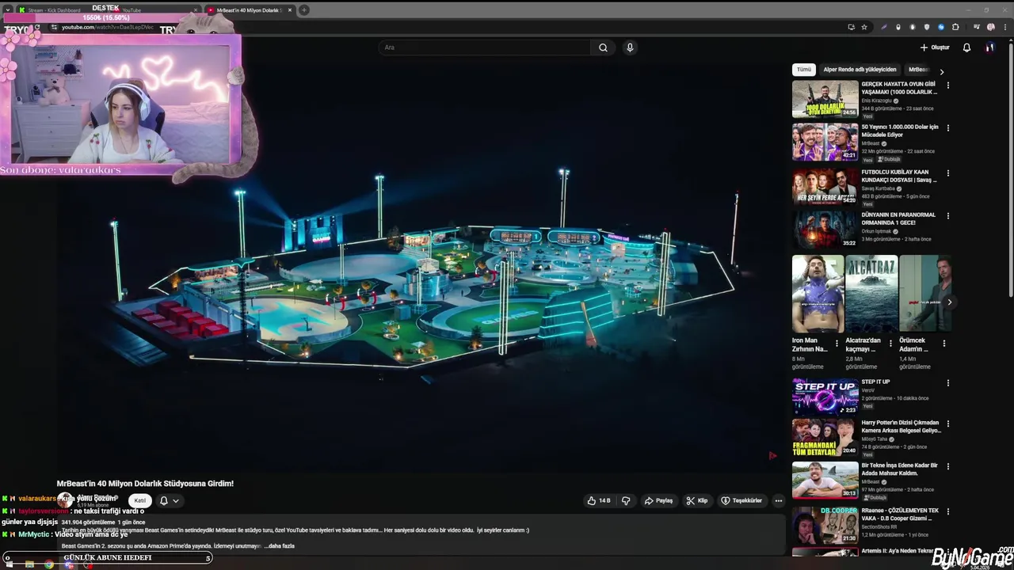This screenshot has height=570, width=1014.
Task: Like the video with thumbs-up button
Action: click(598, 500)
